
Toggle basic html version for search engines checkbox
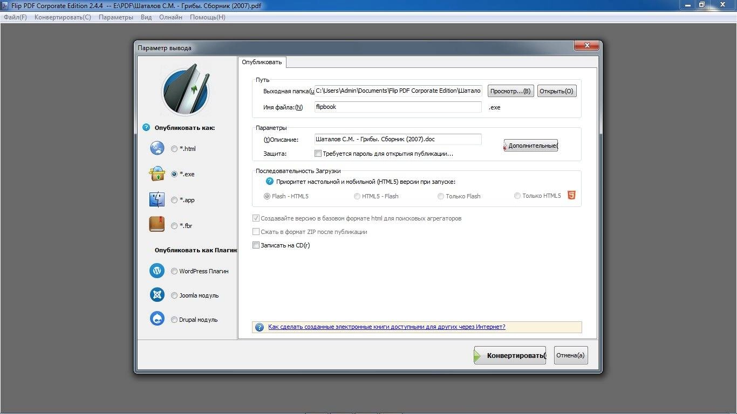pos(256,218)
